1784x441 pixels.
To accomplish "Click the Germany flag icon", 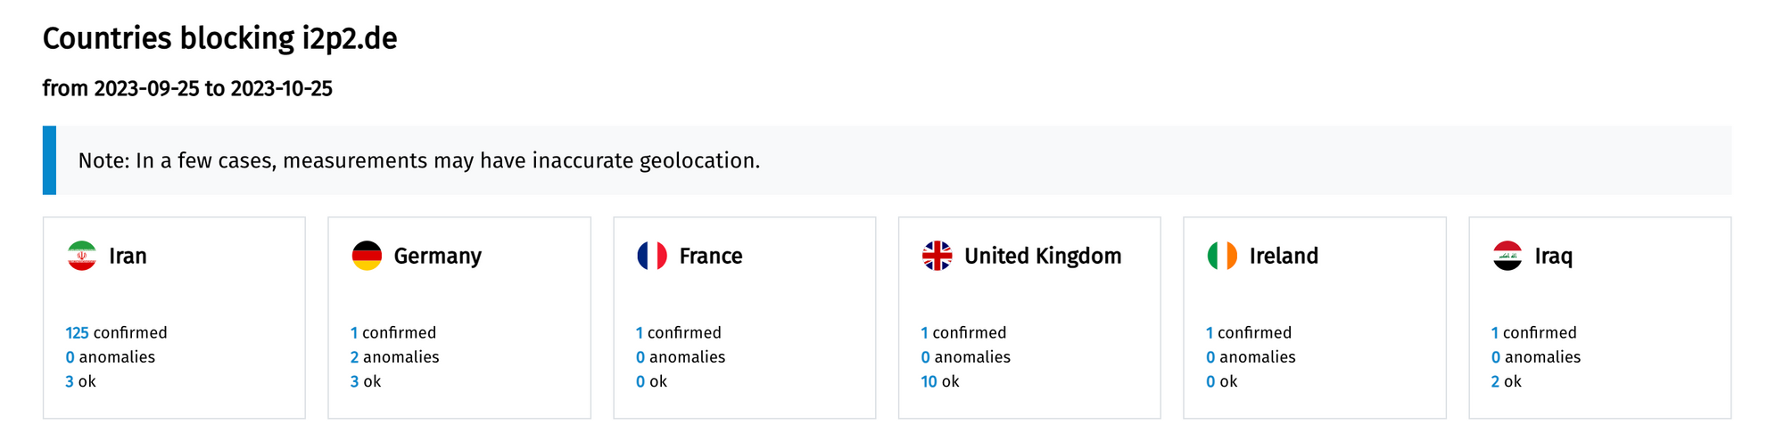I will 367,256.
